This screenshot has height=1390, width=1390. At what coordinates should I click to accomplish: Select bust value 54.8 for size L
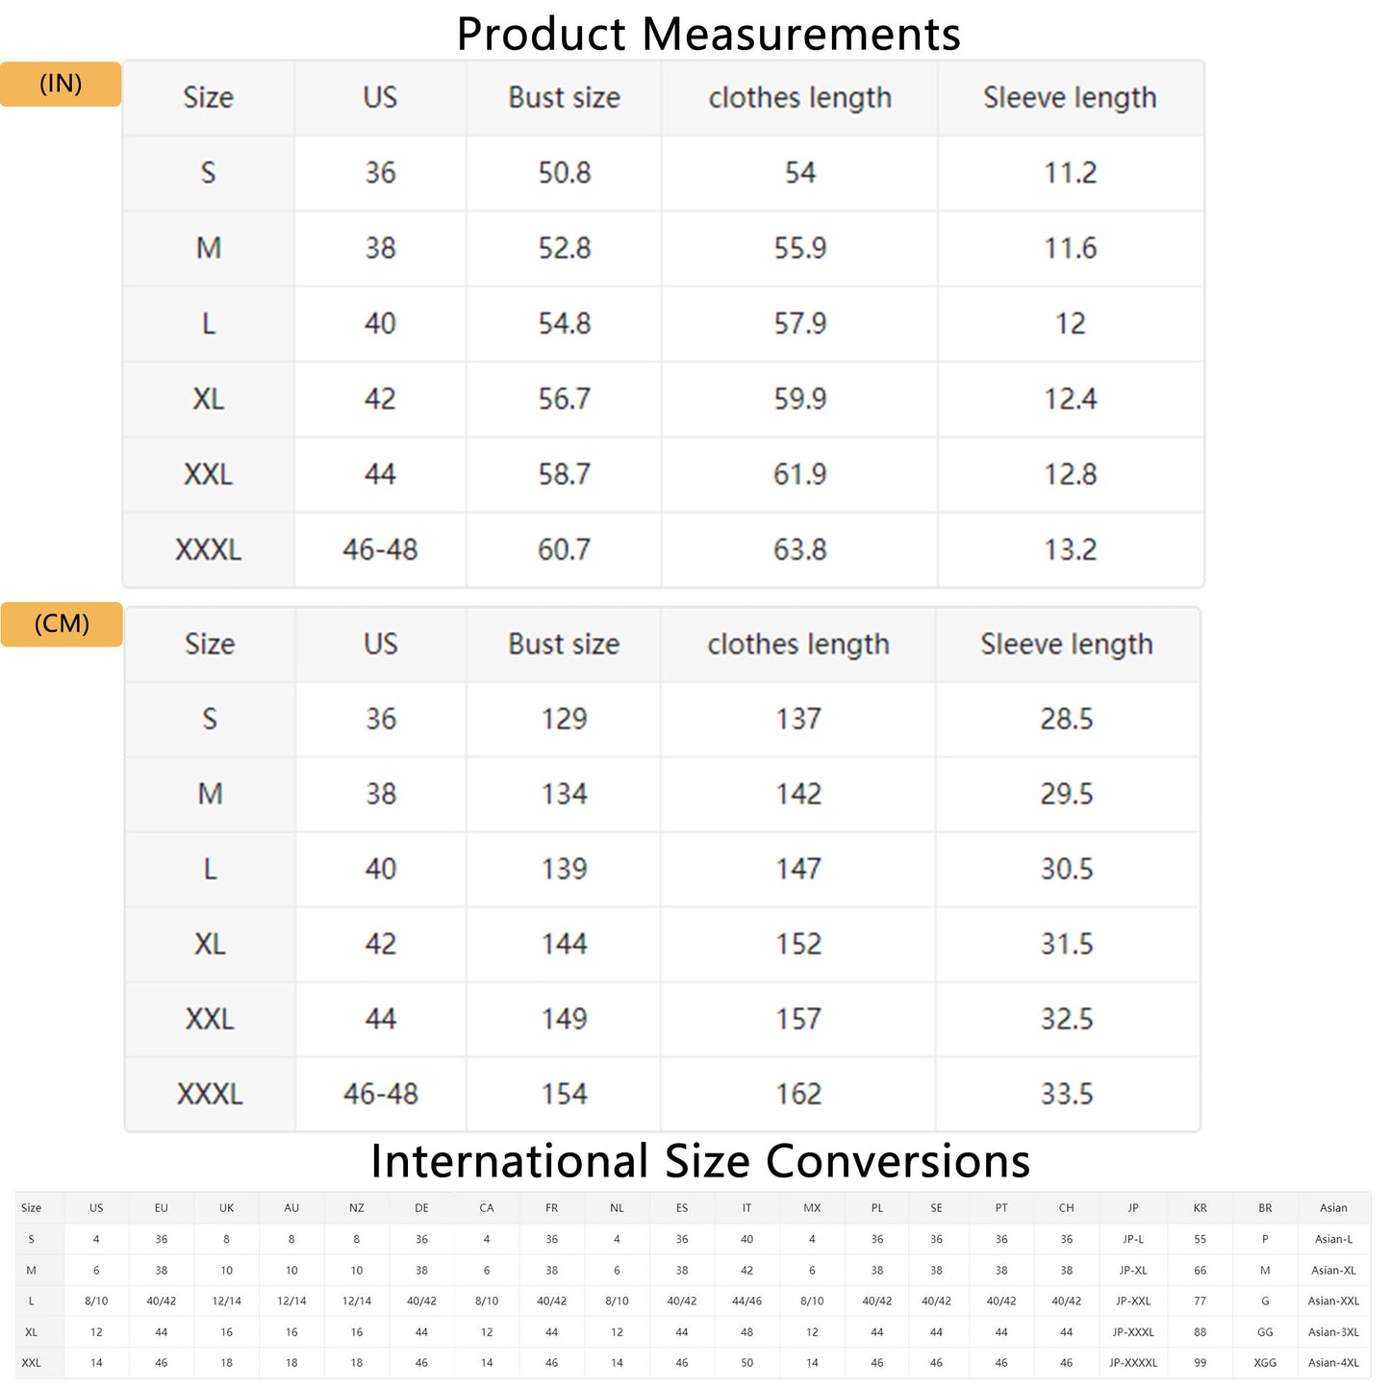564,324
